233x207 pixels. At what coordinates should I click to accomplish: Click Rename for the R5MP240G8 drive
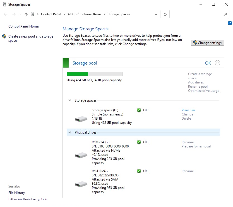pos(188,142)
